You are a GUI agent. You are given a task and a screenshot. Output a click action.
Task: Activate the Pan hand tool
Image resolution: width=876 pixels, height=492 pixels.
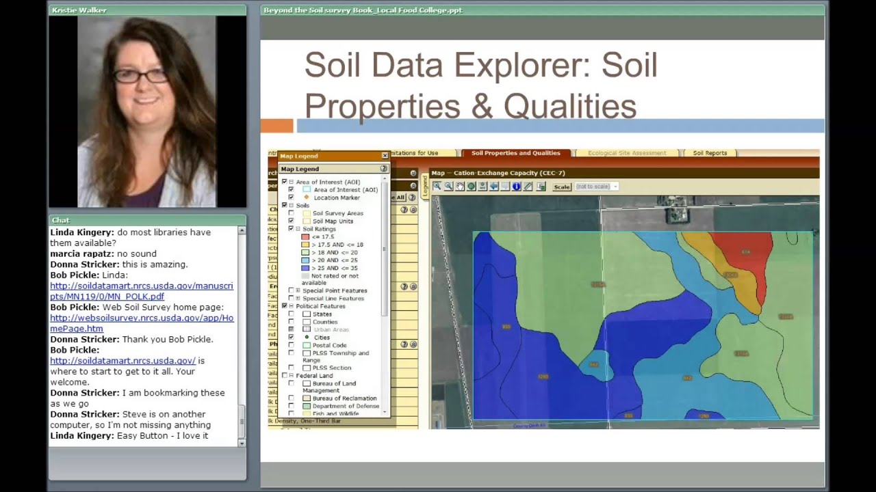point(460,187)
